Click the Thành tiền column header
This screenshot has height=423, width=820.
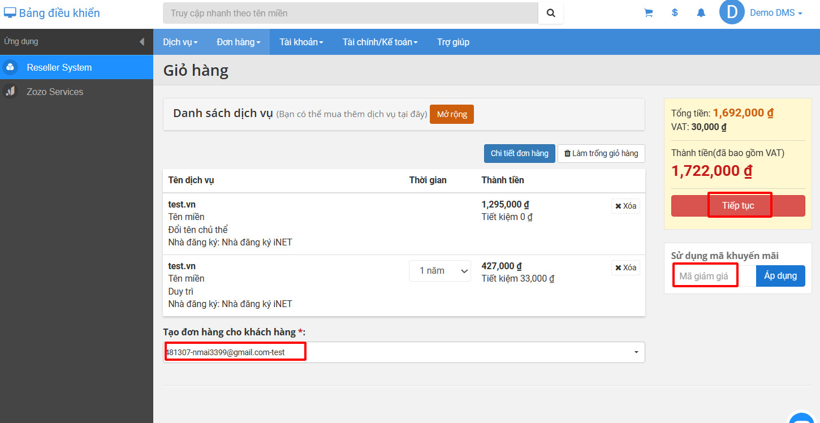point(503,180)
